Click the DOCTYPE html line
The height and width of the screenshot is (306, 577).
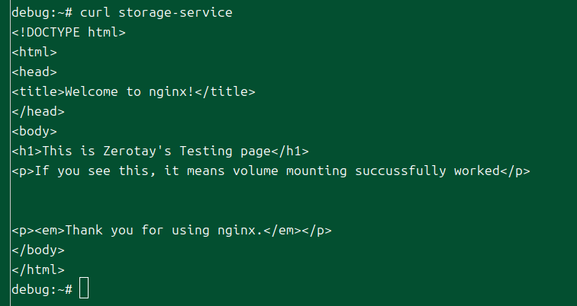tap(69, 33)
